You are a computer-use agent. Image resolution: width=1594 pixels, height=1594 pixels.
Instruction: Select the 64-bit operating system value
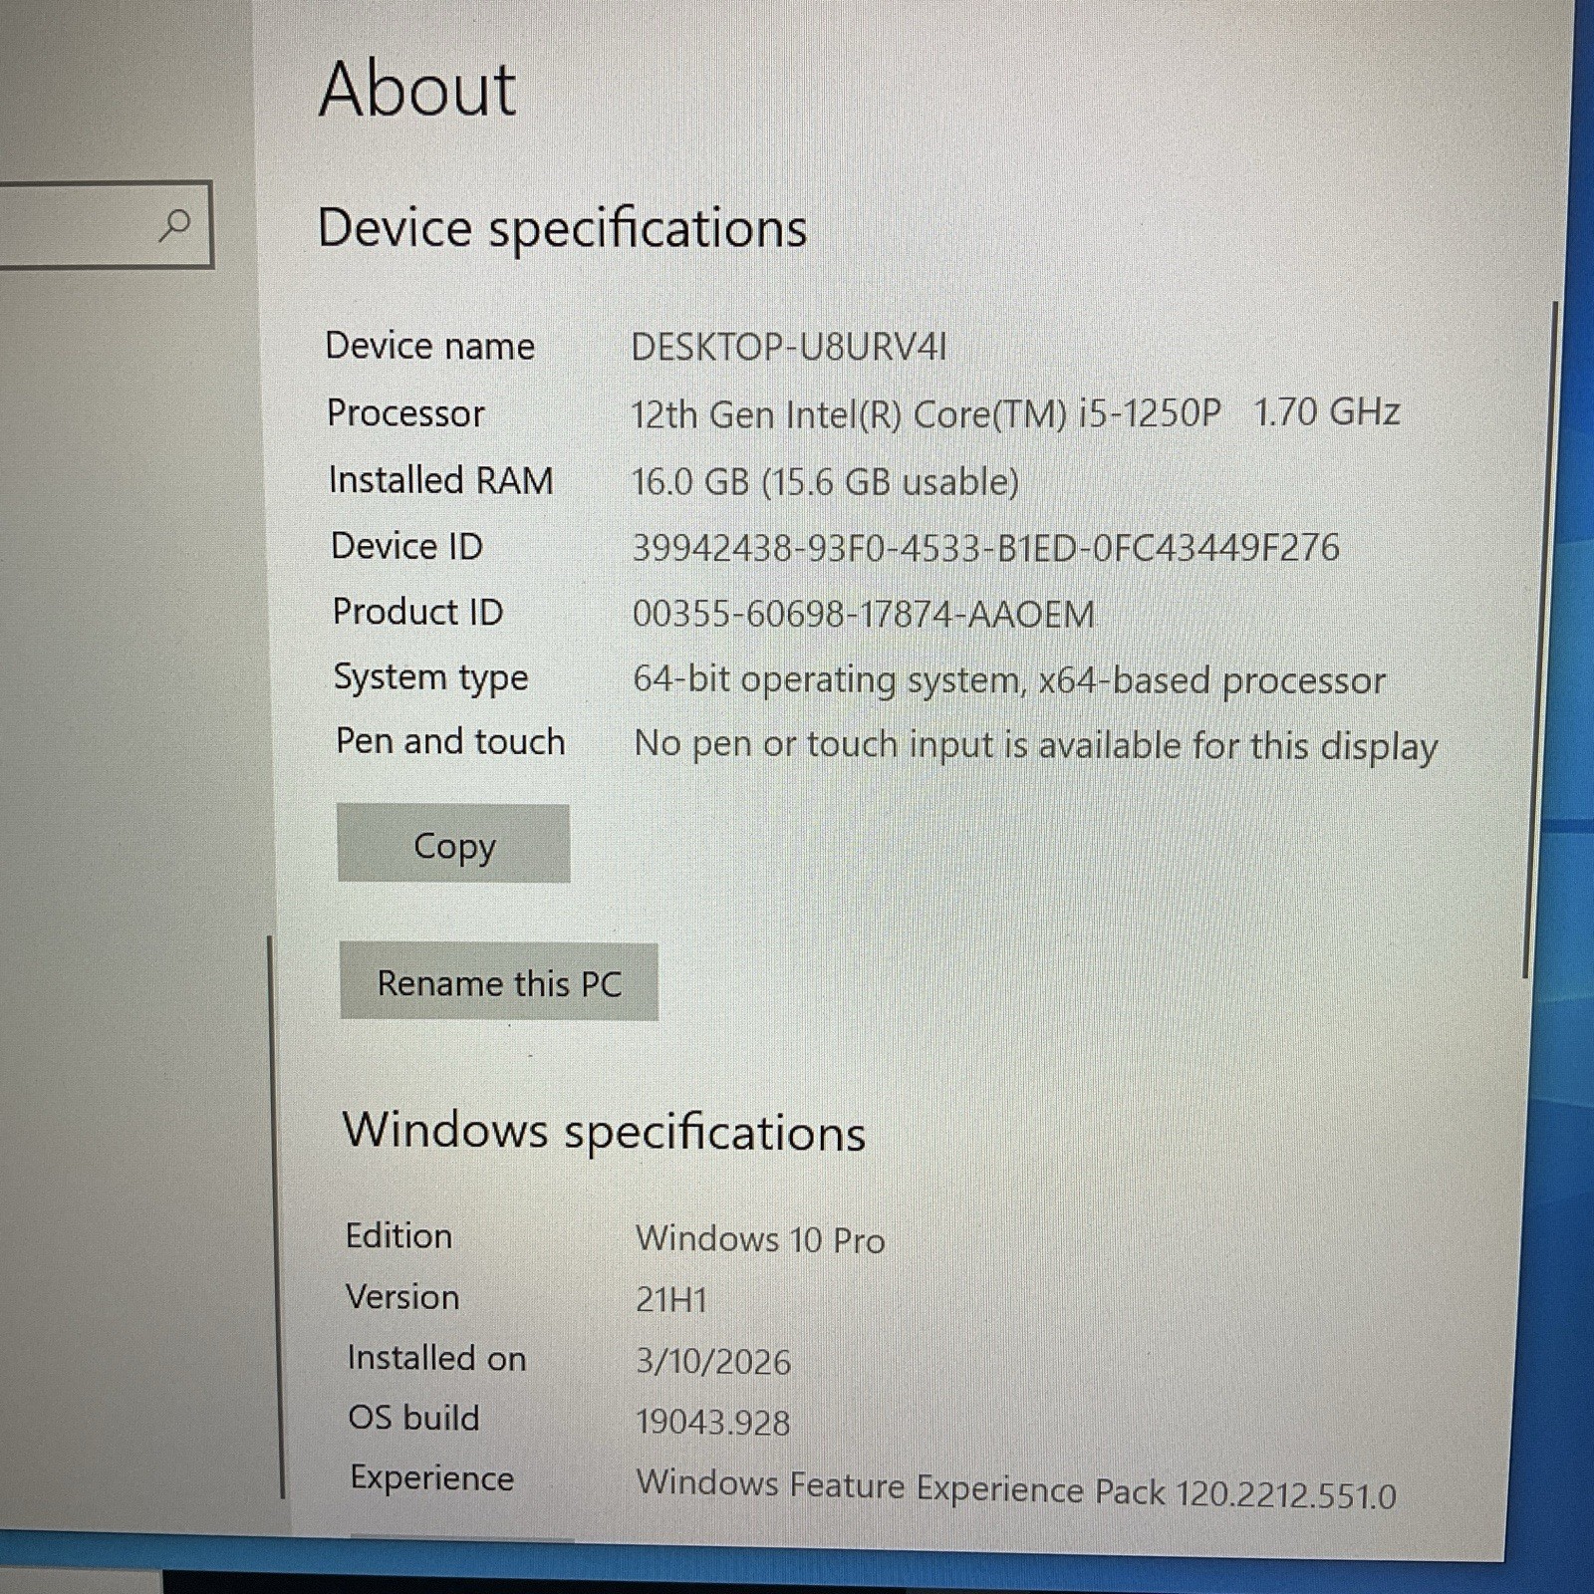click(x=1009, y=680)
